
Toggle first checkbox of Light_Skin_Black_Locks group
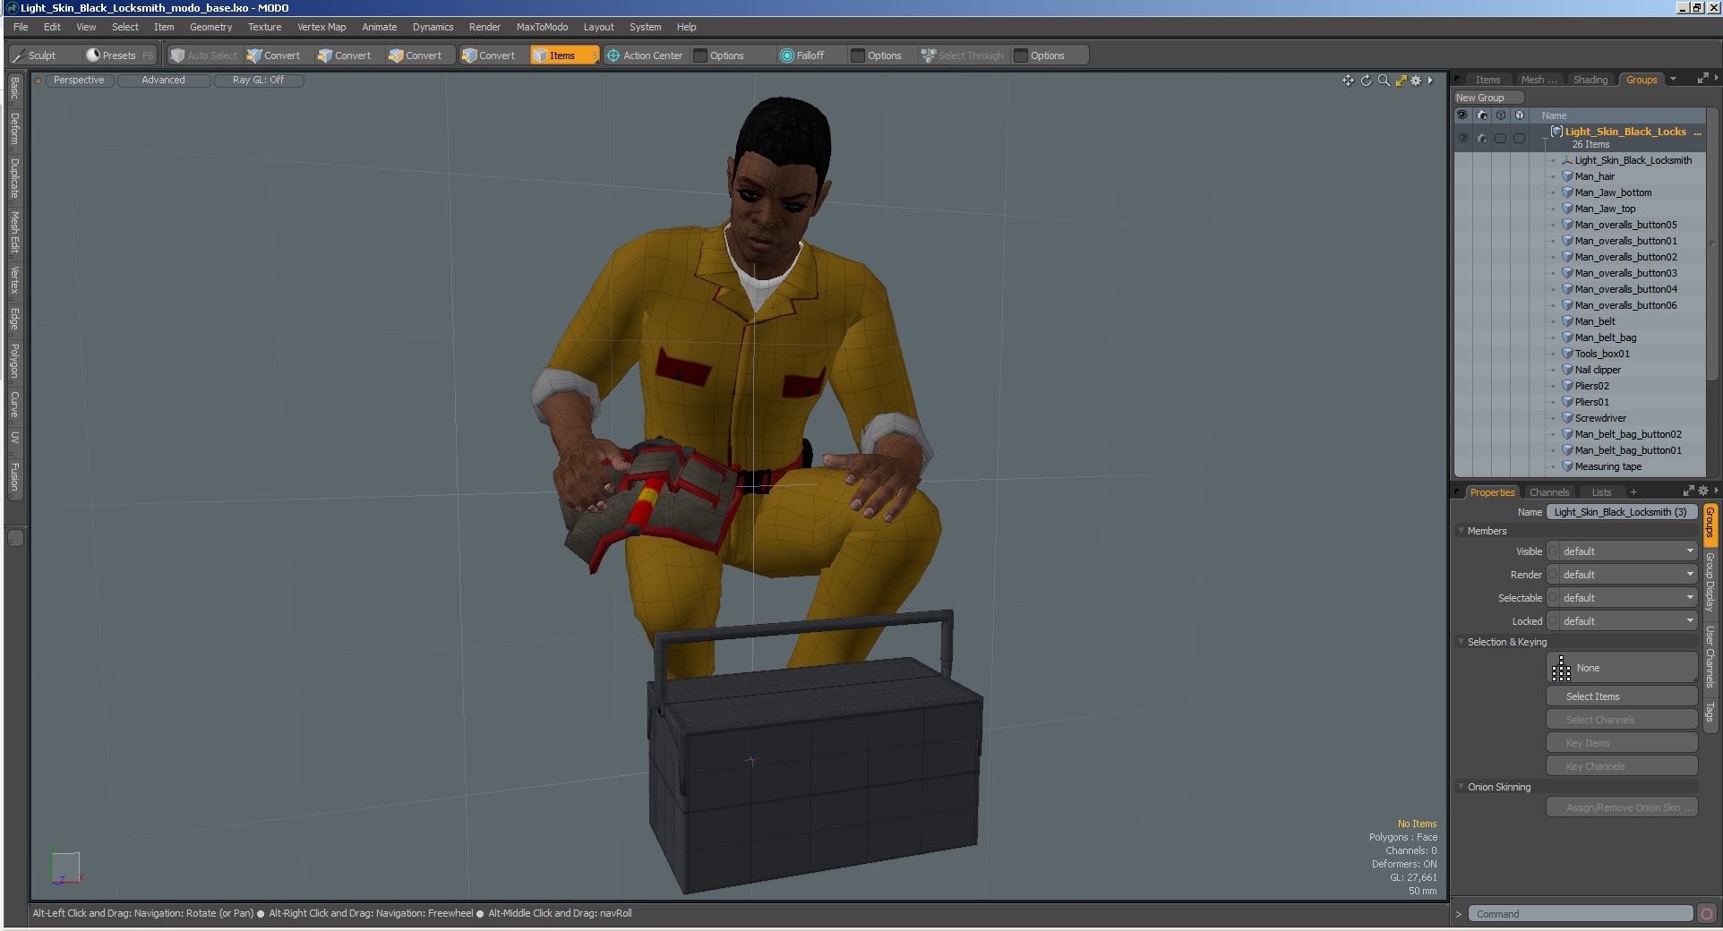(1501, 138)
